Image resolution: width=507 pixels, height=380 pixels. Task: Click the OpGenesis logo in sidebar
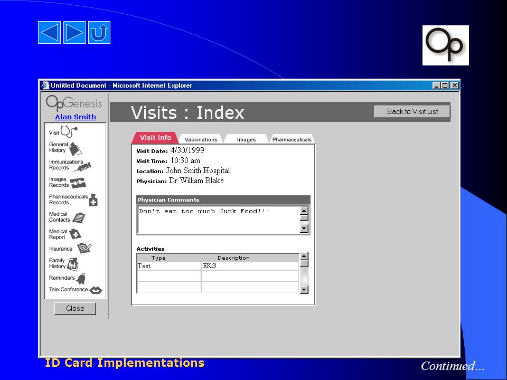click(74, 103)
